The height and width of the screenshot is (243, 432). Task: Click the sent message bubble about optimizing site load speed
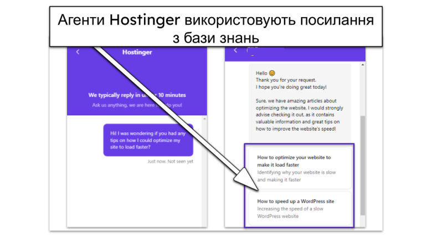(x=148, y=140)
